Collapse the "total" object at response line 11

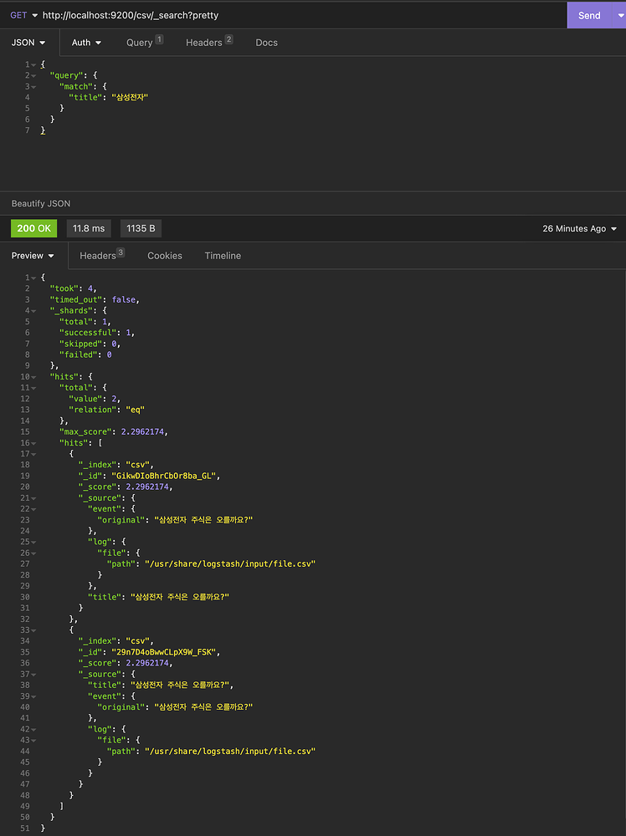[x=33, y=388]
